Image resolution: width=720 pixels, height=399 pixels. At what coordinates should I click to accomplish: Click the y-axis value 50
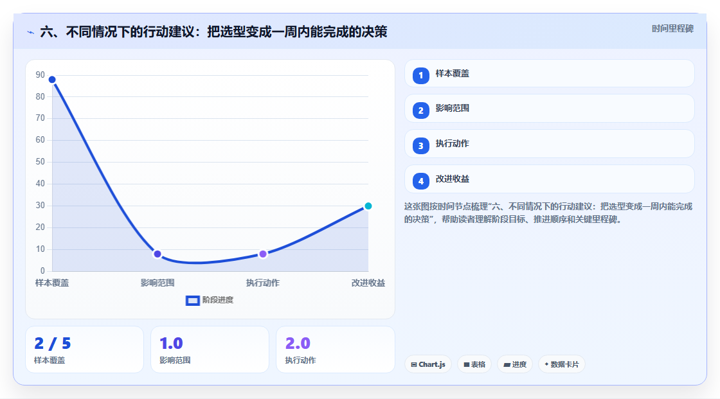pos(40,162)
